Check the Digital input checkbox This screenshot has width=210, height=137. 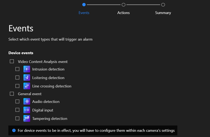[18, 110]
